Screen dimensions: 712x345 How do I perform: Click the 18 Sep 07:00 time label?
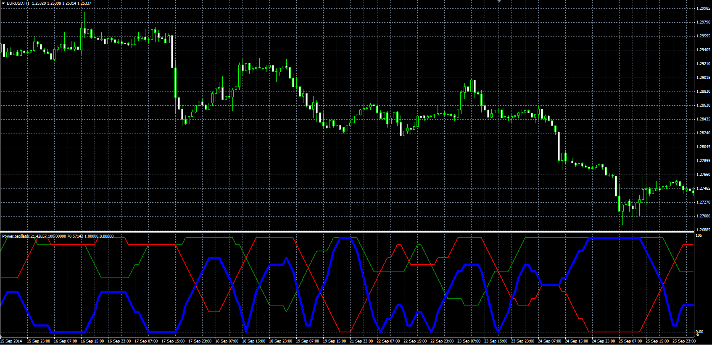click(x=227, y=341)
